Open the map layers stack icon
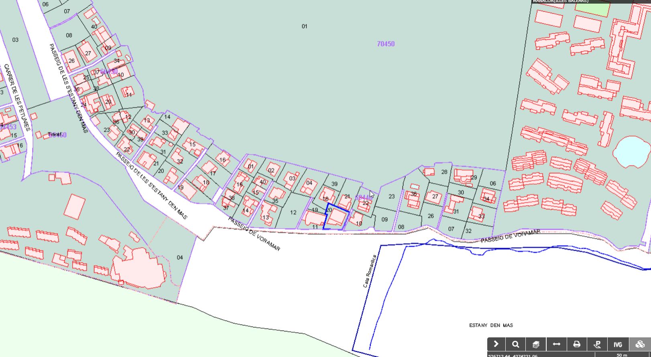Viewport: 651px width, 357px height. (536, 344)
